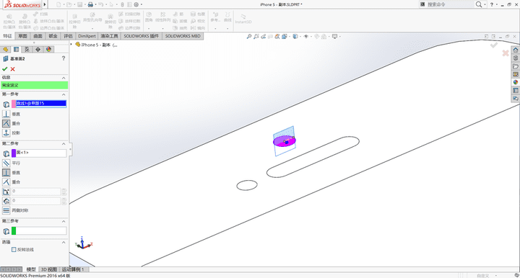Image resolution: width=520 pixels, height=278 pixels.
Task: Switch to the 评估 evaluate tab
Action: pos(68,36)
